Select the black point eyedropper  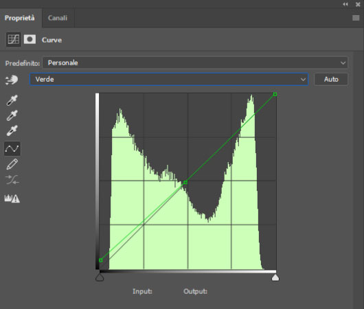[12, 100]
